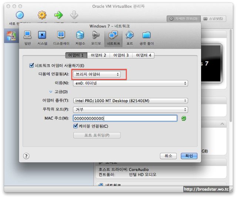
Task: Open the 저장소 storage settings icon
Action: [x=80, y=38]
